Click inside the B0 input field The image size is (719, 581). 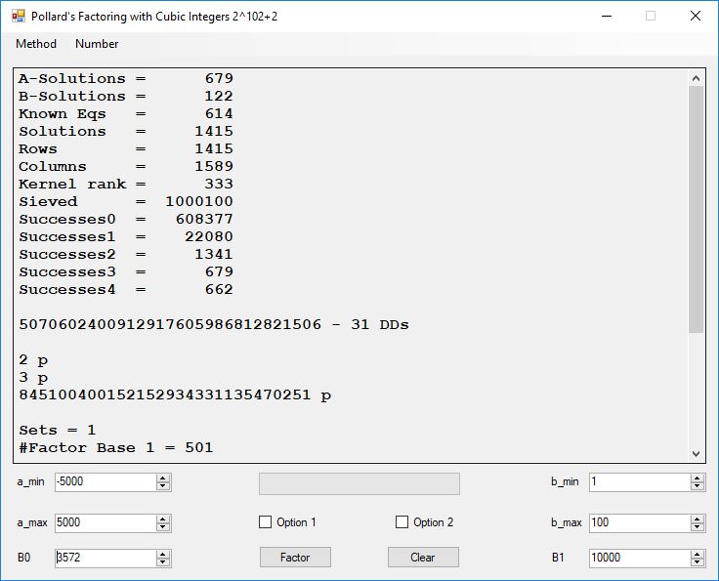(104, 558)
